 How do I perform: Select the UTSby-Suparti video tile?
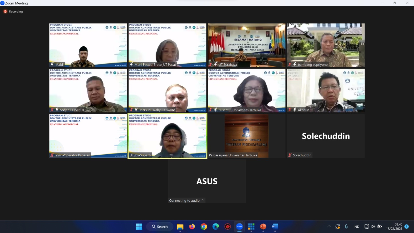[x=167, y=136]
